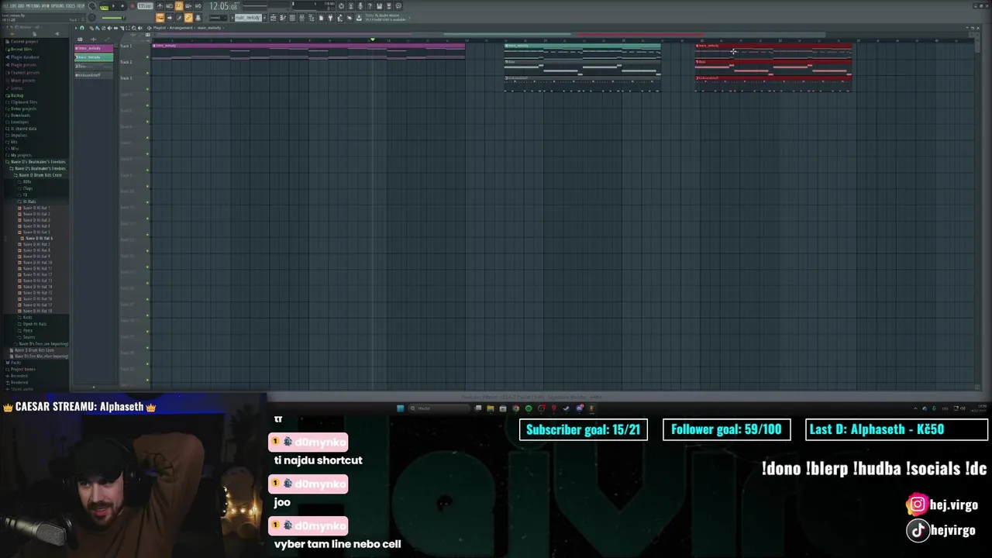Open the VIEW menu
This screenshot has height=558, width=992.
(x=46, y=6)
